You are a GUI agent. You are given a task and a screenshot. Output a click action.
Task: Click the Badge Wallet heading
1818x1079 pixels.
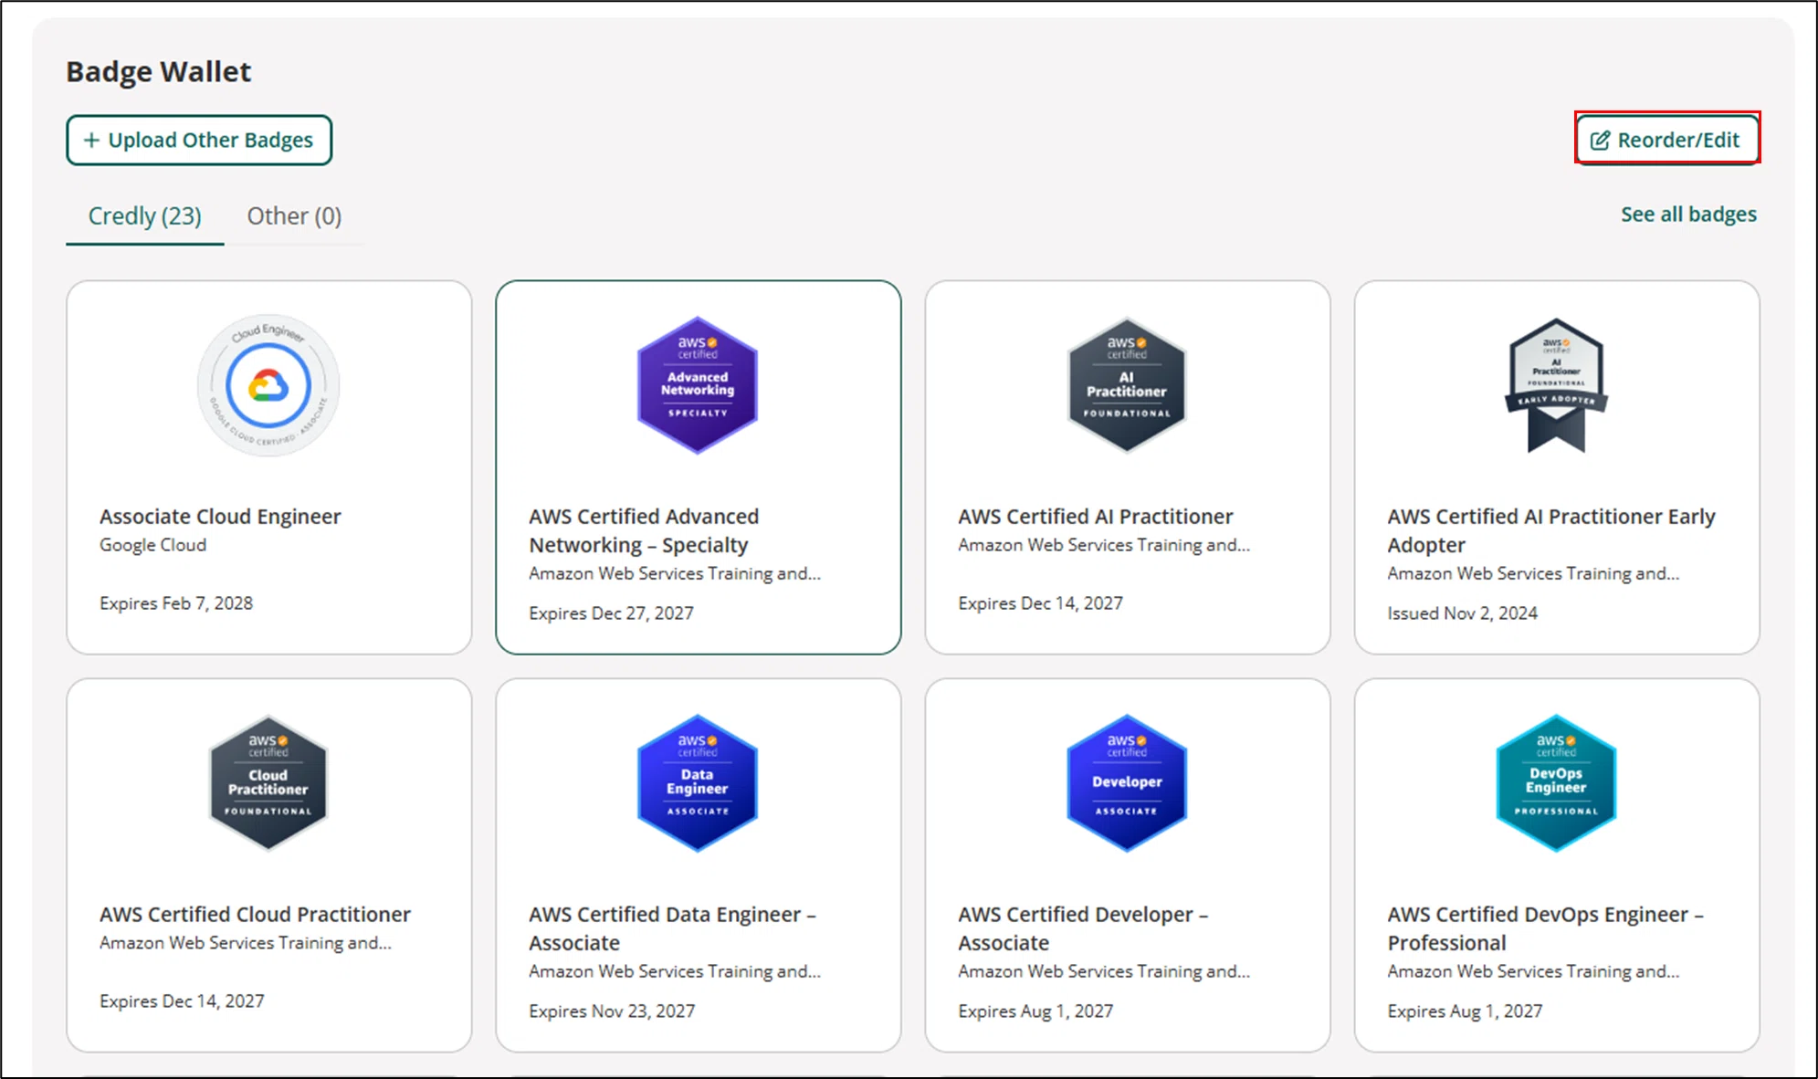point(159,71)
